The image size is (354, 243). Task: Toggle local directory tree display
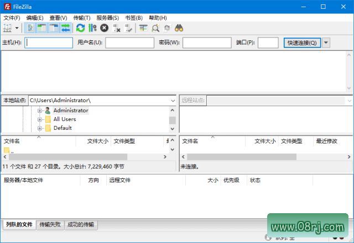click(x=42, y=28)
